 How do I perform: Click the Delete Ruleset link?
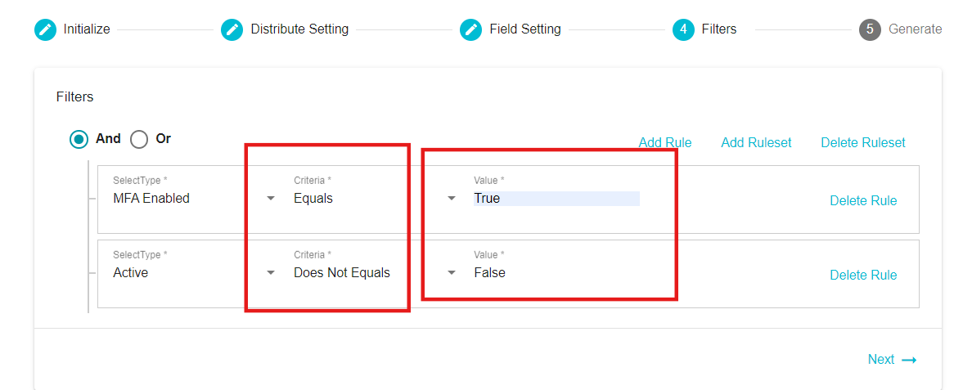pyautogui.click(x=863, y=142)
